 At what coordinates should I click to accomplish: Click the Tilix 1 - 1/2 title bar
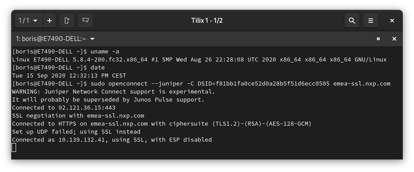click(207, 20)
